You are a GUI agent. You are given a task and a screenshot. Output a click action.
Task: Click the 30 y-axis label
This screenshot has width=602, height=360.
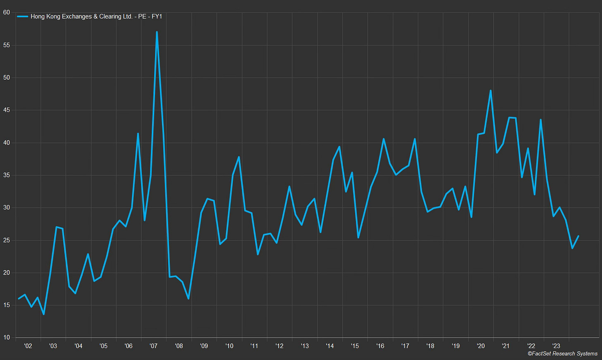(x=7, y=208)
